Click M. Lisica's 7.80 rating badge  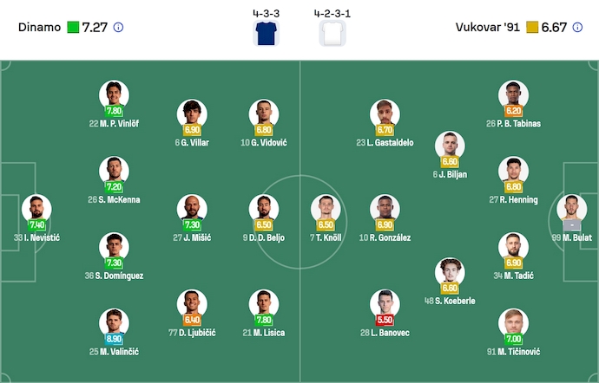pos(264,320)
